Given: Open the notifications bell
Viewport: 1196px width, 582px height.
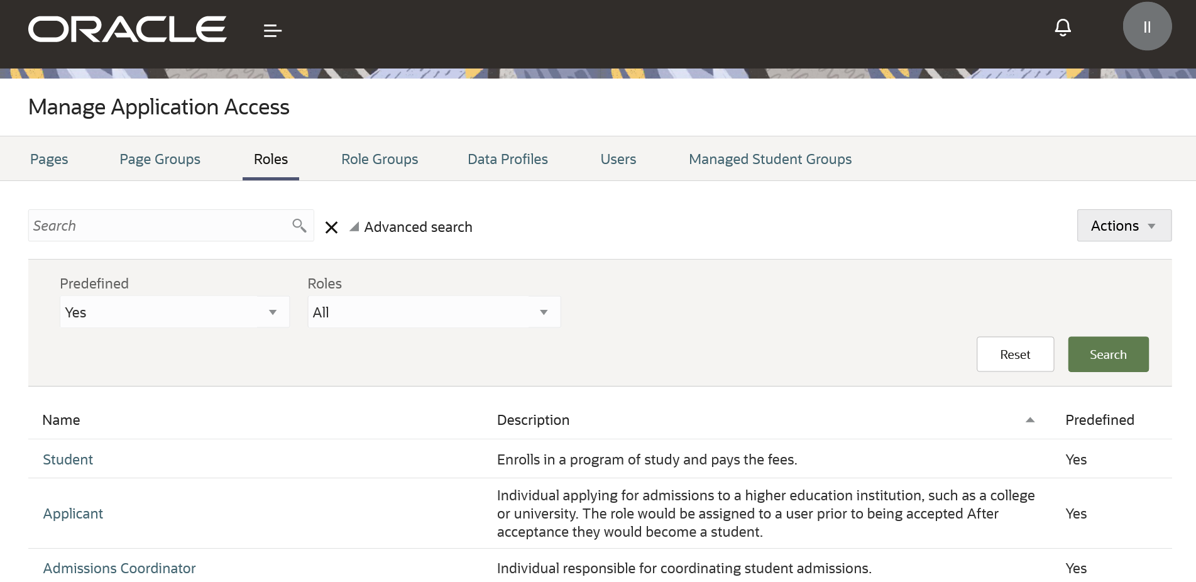Looking at the screenshot, I should [x=1062, y=28].
